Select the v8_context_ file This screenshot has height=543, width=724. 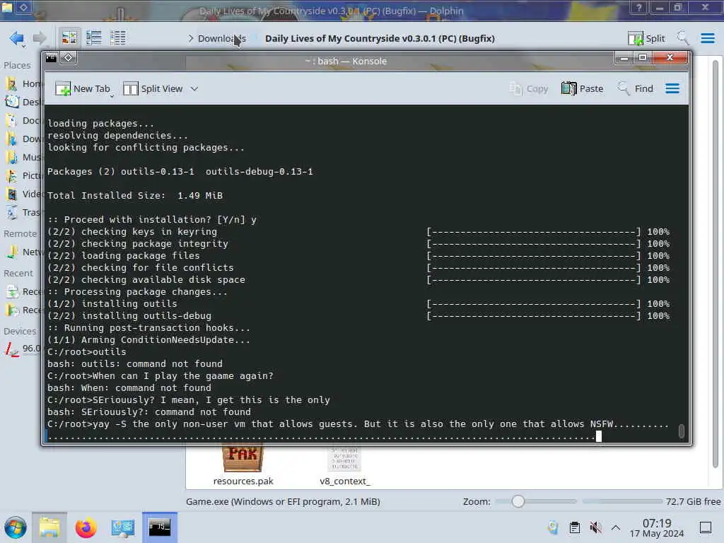(x=345, y=465)
